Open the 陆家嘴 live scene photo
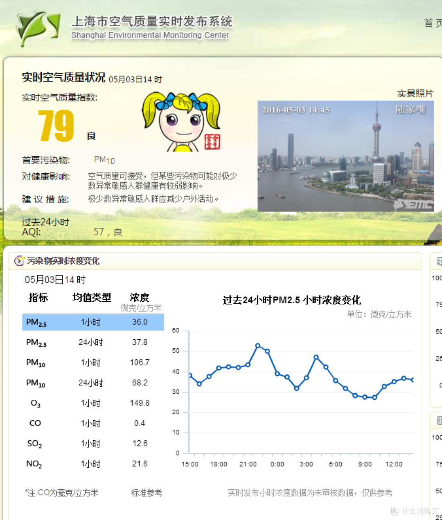This screenshot has width=442, height=520. coord(345,156)
